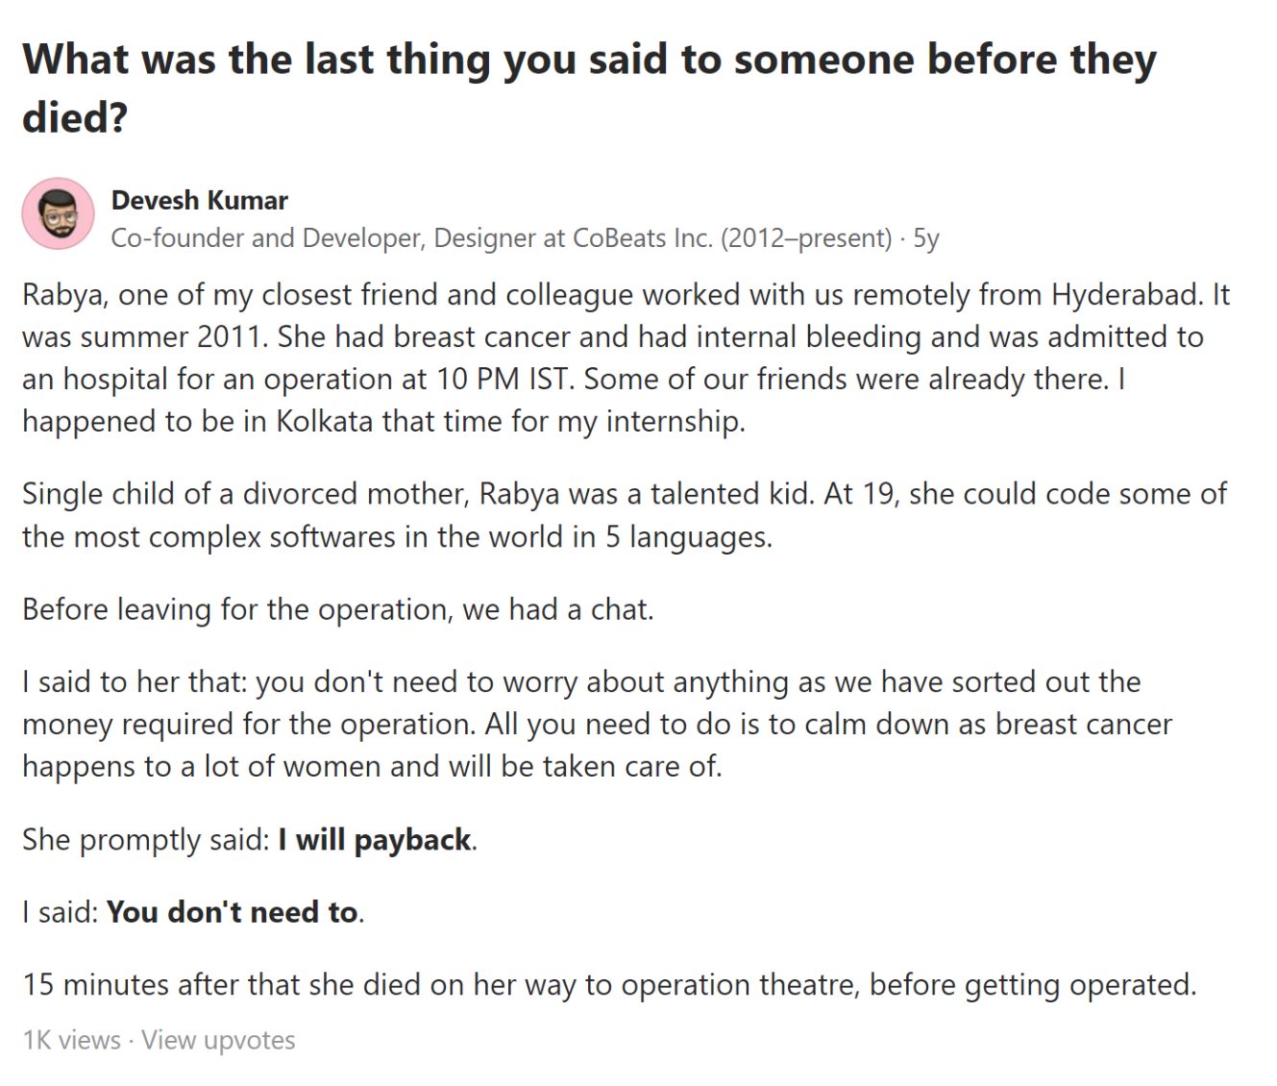The height and width of the screenshot is (1086, 1277).
Task: Click the 5y answer timestamp
Action: click(925, 238)
